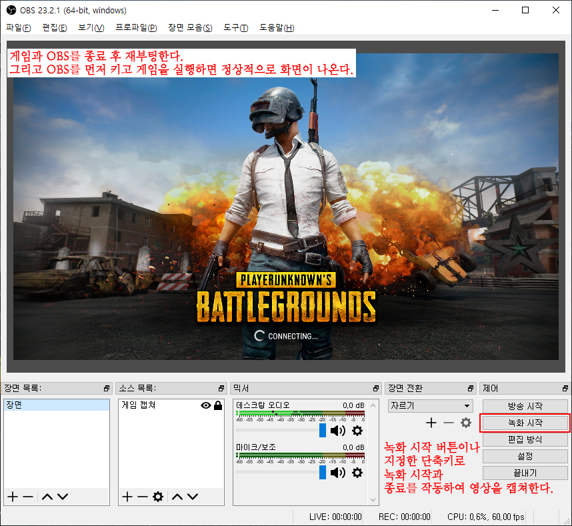This screenshot has width=572, height=526.
Task: Click the OBS logo in title bar
Action: tap(11, 10)
